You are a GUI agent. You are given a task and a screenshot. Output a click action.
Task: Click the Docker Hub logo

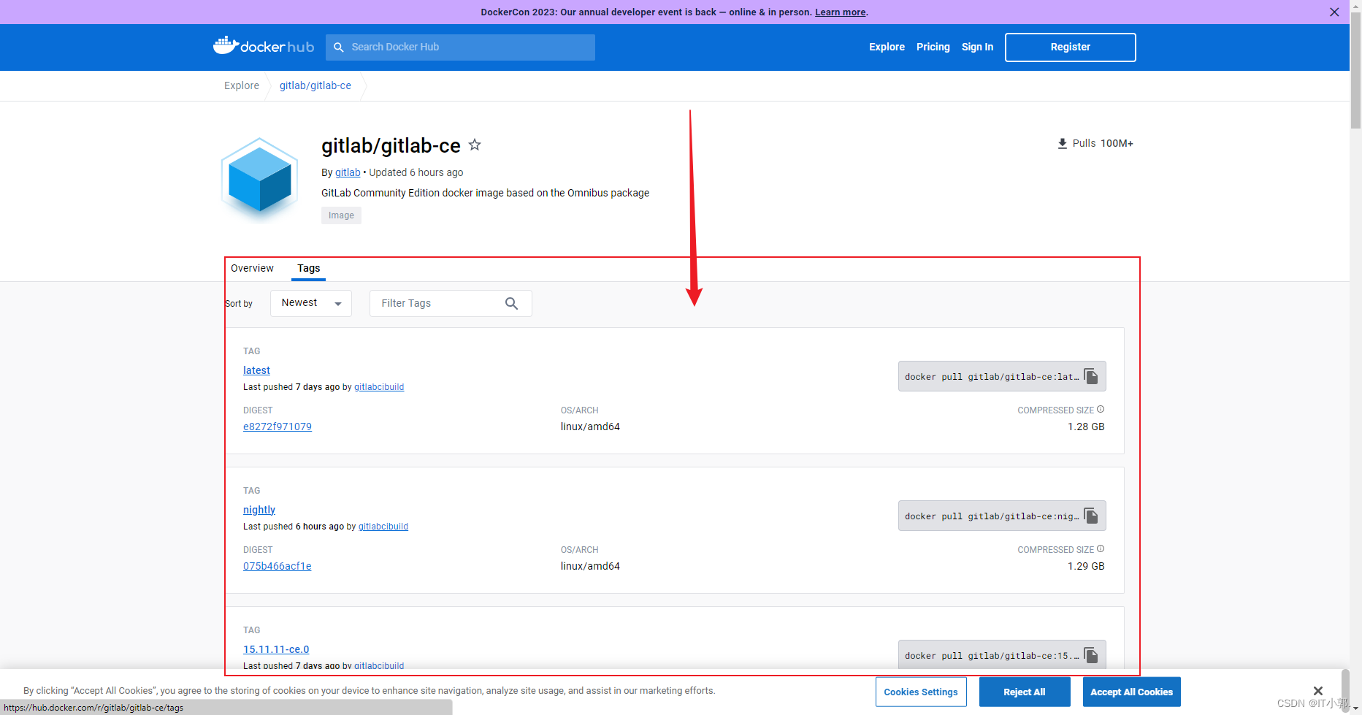(264, 46)
